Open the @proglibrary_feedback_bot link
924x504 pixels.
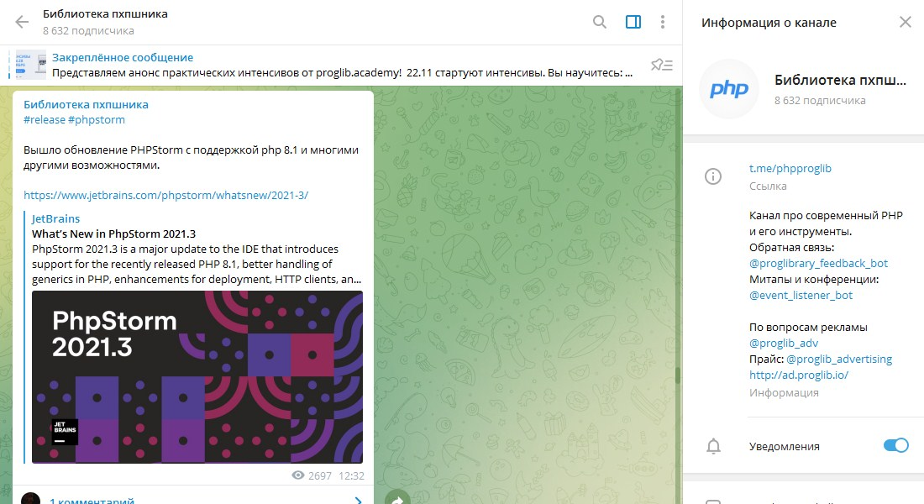818,263
